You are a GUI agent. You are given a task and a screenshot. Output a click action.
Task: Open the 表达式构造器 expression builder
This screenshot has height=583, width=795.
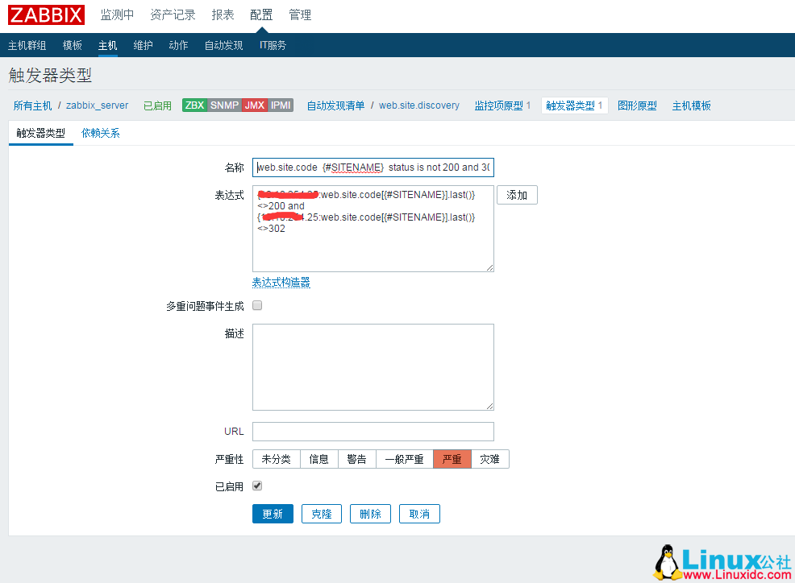coord(281,282)
